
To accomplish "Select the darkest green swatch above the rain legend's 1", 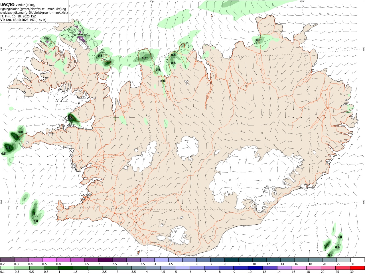I will (x=66, y=268).
